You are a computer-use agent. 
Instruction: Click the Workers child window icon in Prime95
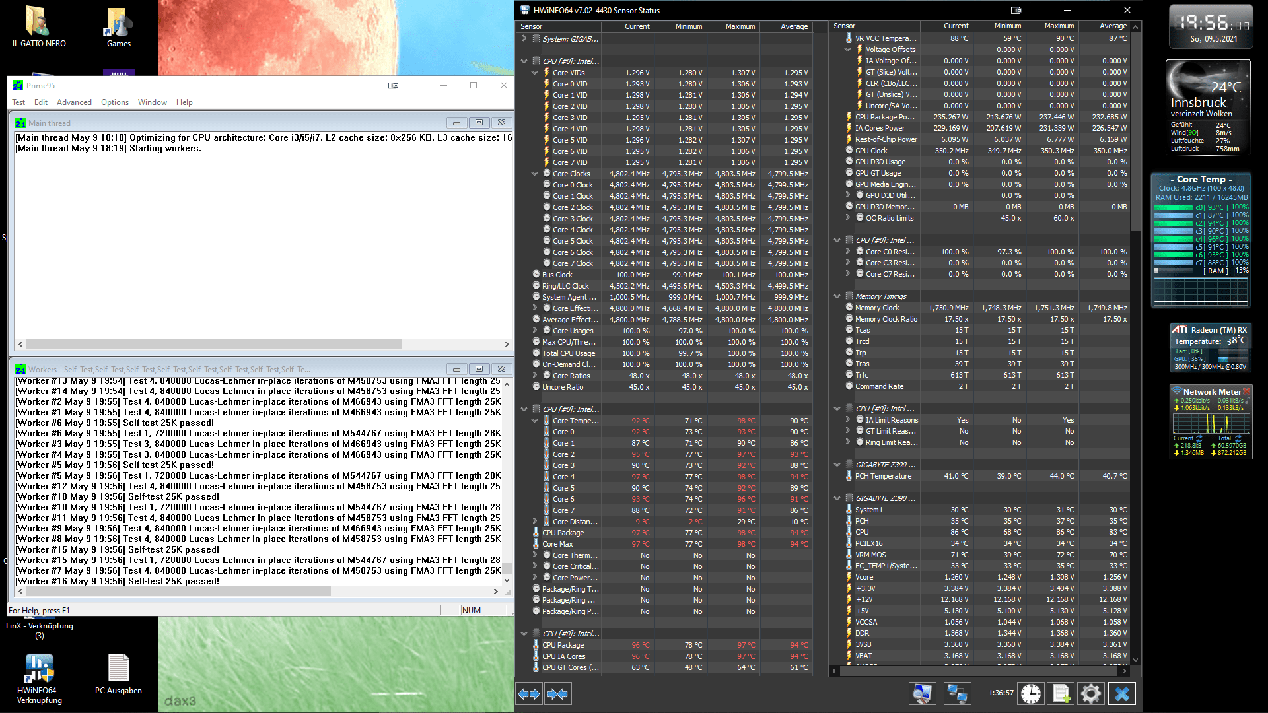[x=20, y=369]
